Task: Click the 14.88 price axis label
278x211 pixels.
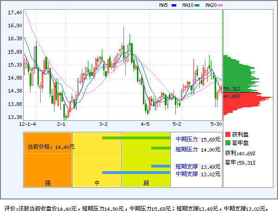Action: tap(15, 78)
